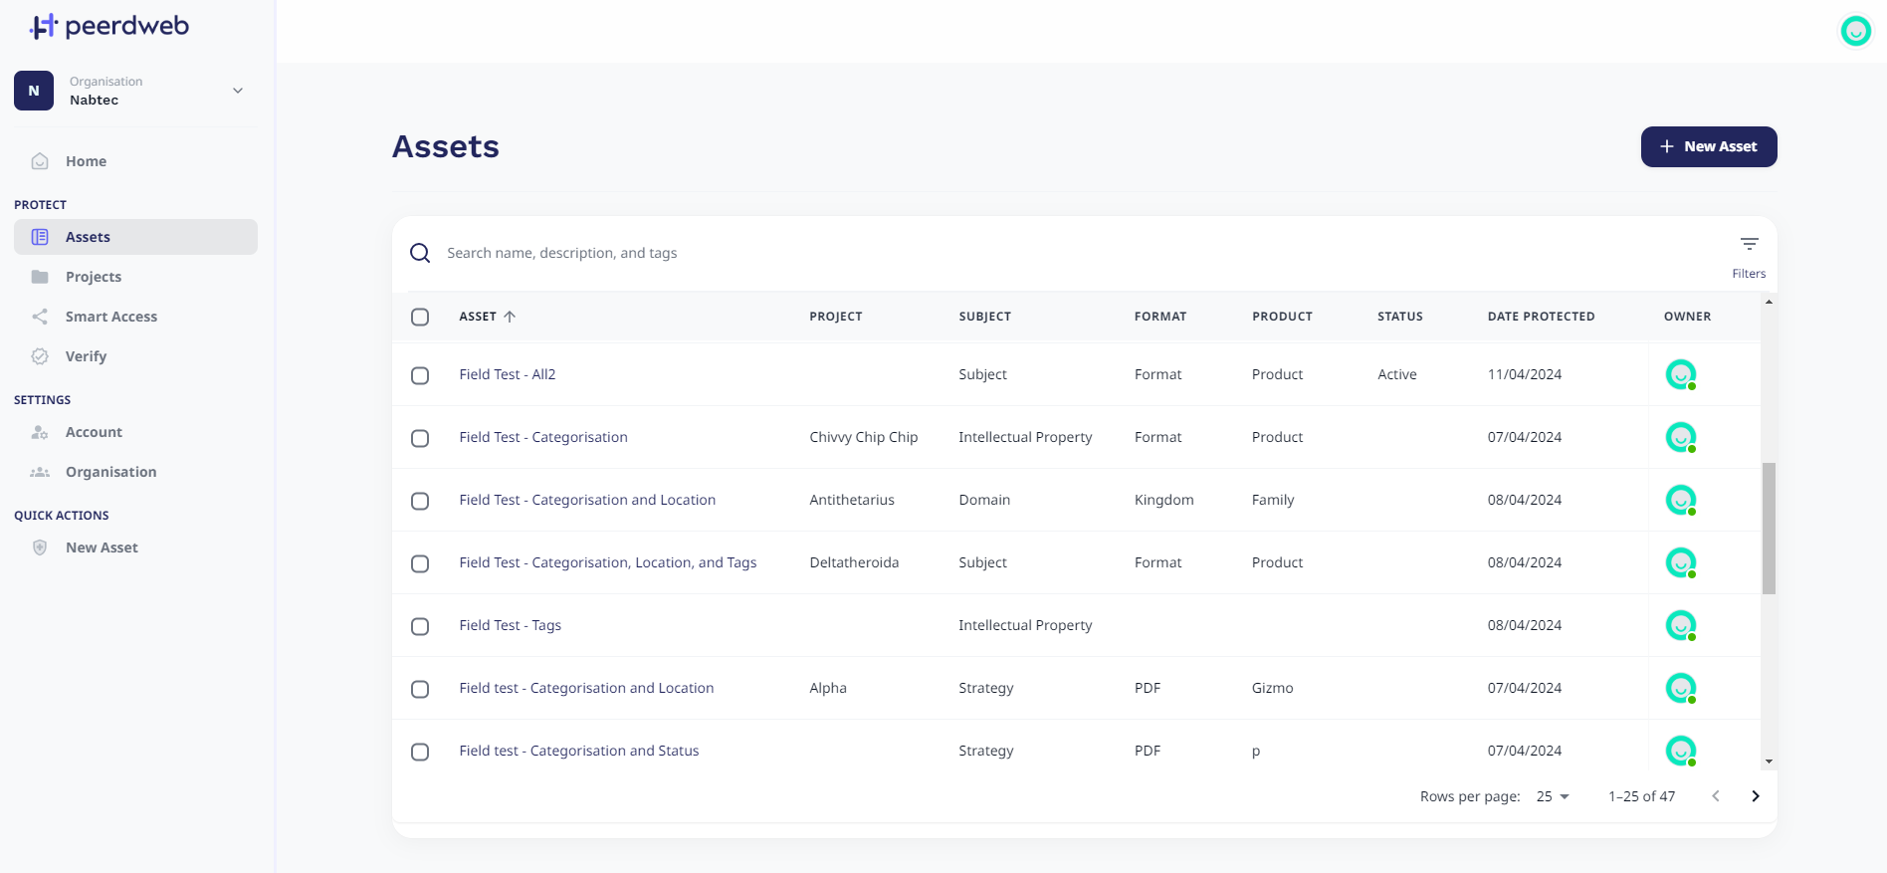
Task: Select checkbox for Field Test - Categorisation
Action: (x=420, y=438)
